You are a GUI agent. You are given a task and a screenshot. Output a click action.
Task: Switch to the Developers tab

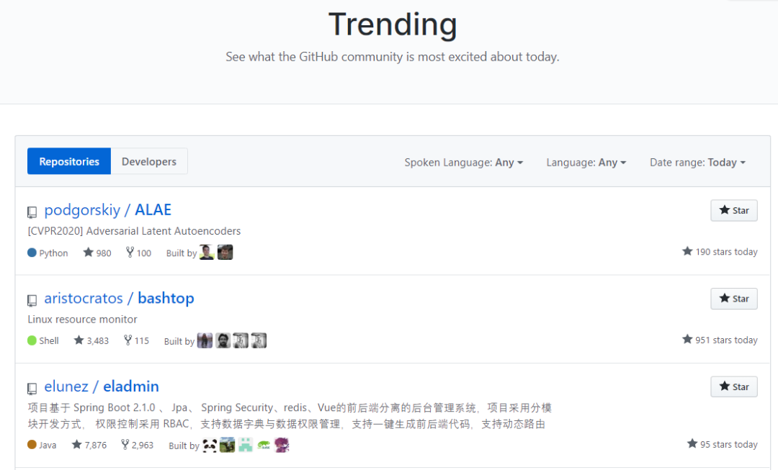tap(149, 161)
